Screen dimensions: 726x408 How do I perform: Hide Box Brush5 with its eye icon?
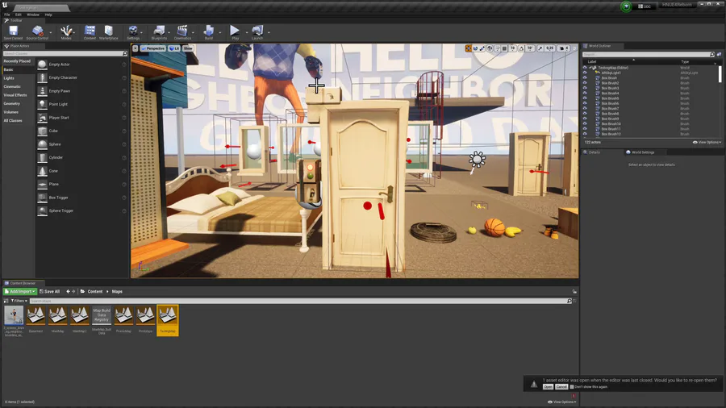[585, 98]
